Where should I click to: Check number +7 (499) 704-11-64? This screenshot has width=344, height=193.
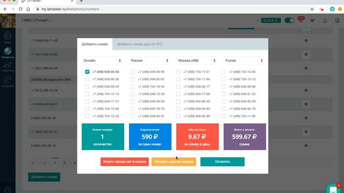coord(178,79)
